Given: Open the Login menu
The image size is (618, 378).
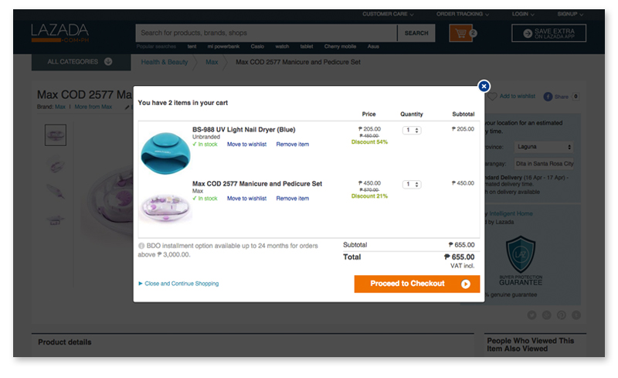Looking at the screenshot, I should 523,14.
